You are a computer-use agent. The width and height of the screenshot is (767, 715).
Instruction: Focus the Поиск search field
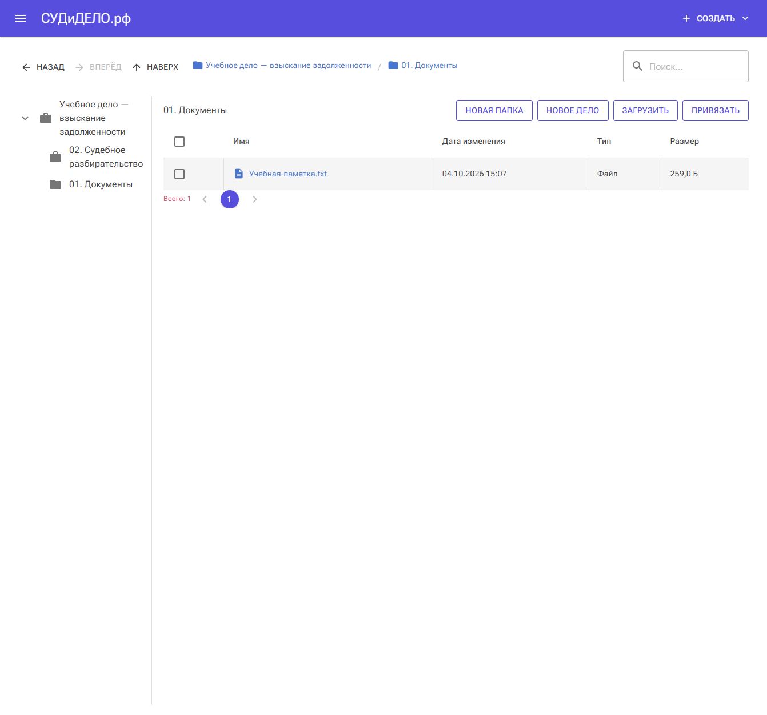[x=686, y=66]
